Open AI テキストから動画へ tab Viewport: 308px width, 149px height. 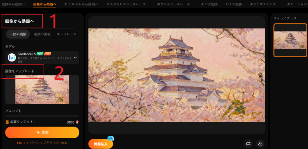81,4
